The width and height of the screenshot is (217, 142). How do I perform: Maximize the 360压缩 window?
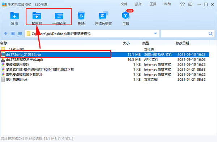(x=206, y=4)
